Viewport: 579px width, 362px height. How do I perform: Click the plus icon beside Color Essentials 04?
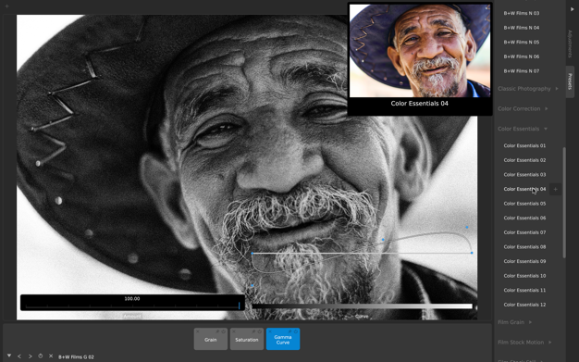tap(555, 189)
